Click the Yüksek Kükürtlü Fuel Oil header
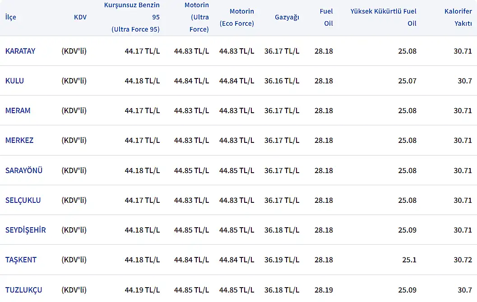The width and height of the screenshot is (477, 302). [384, 17]
